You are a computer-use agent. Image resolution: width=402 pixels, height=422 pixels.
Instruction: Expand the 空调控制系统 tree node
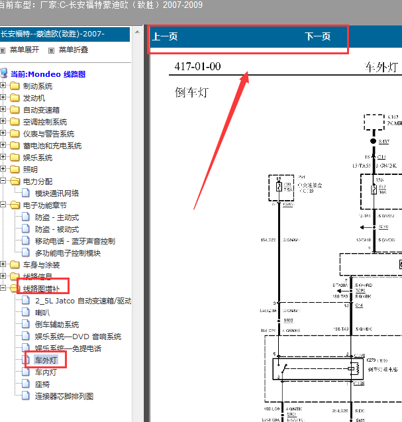coord(3,121)
